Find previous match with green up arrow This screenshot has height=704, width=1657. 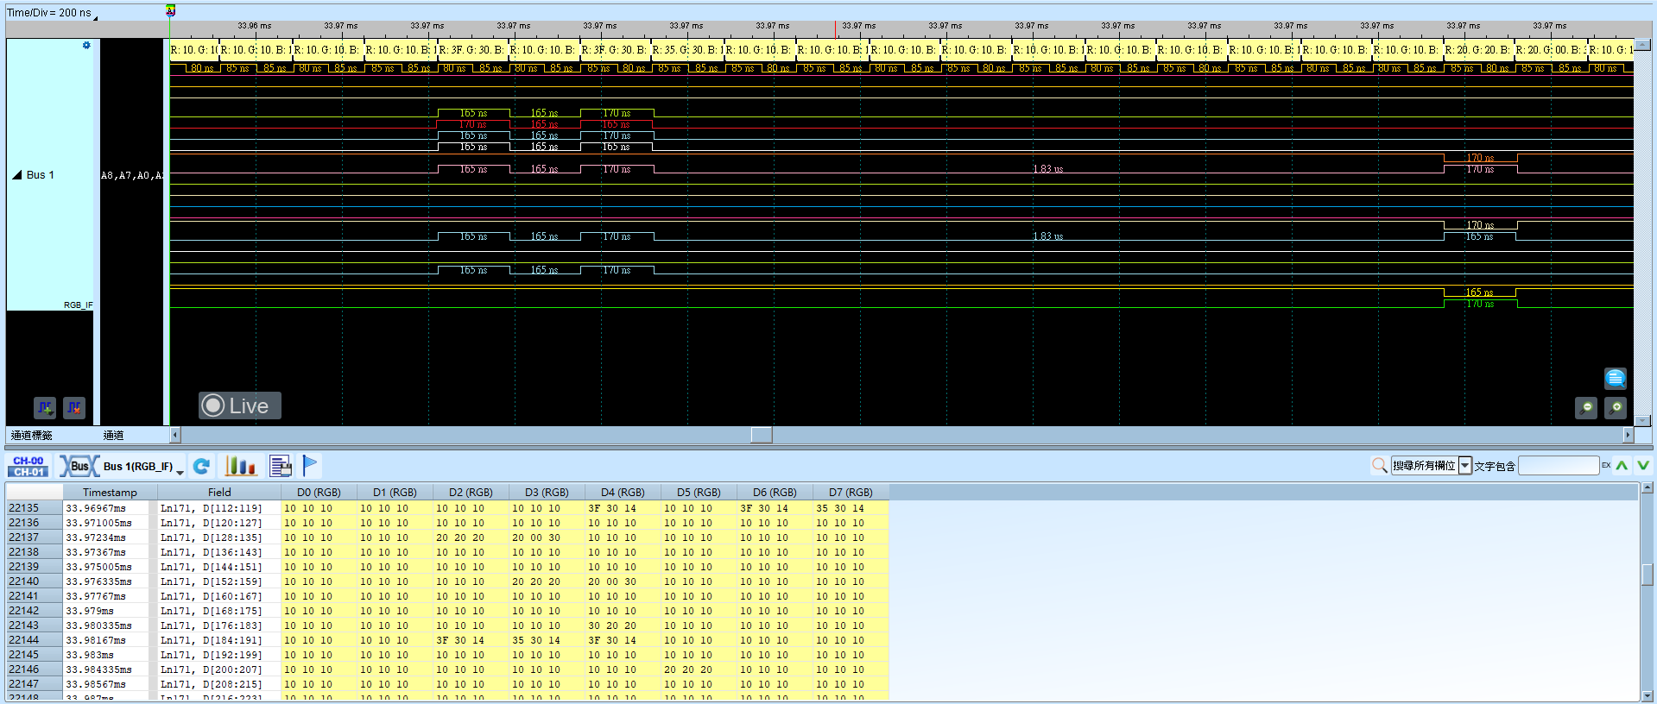[1622, 466]
